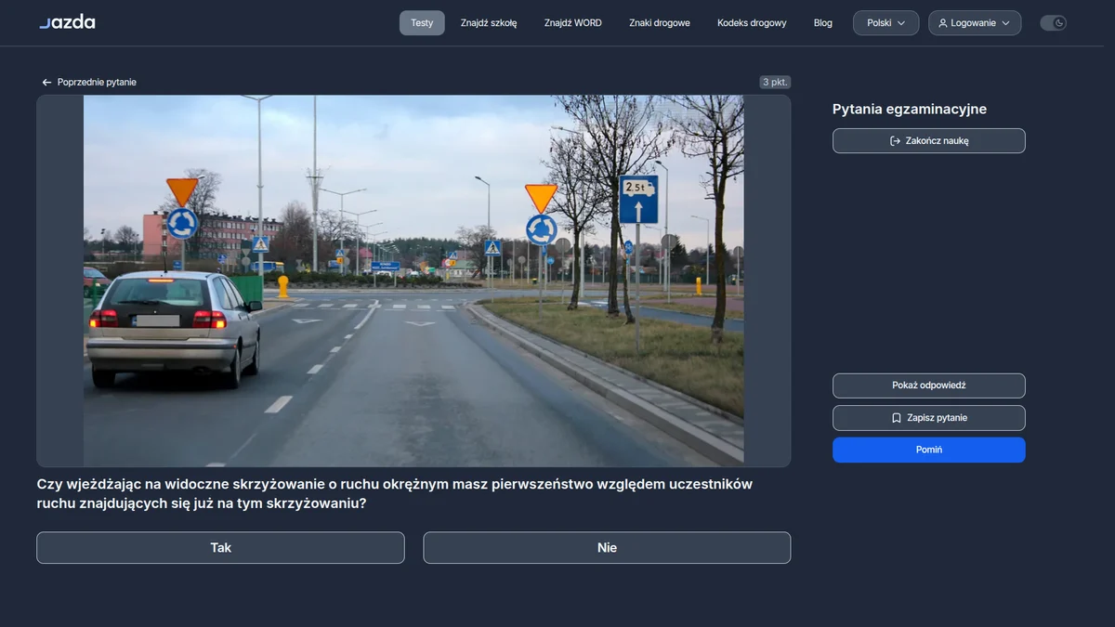Click the bookmark icon in Zapisz pytanie
Image resolution: width=1115 pixels, height=627 pixels.
(x=896, y=418)
